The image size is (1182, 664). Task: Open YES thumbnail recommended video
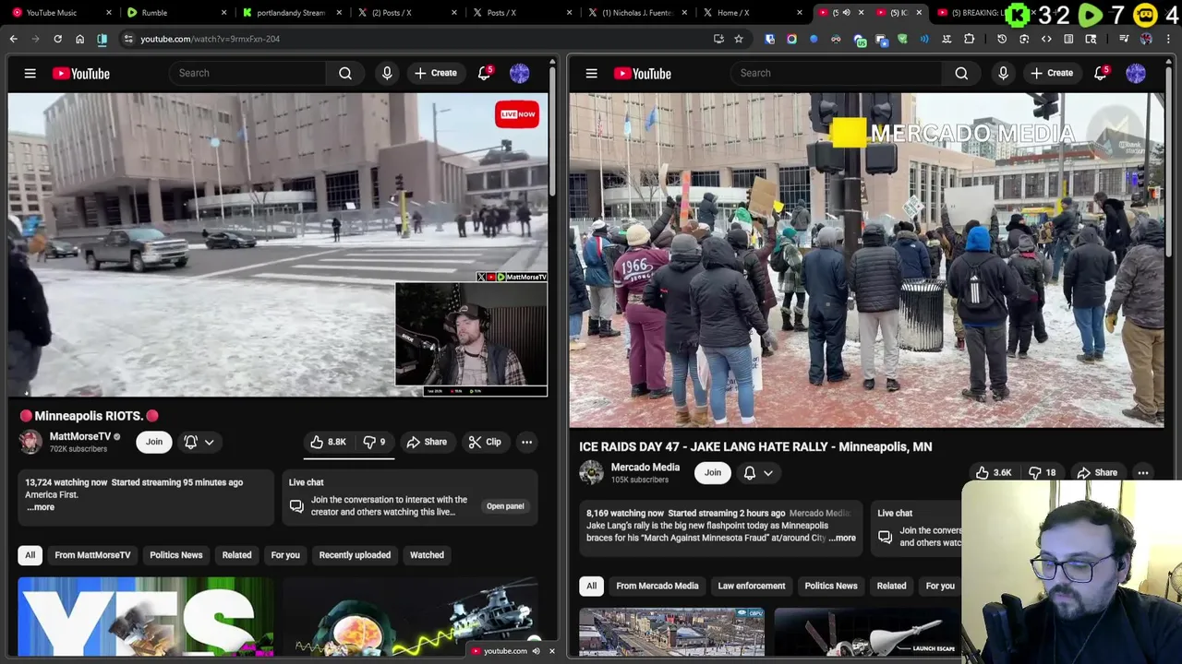[x=146, y=616]
